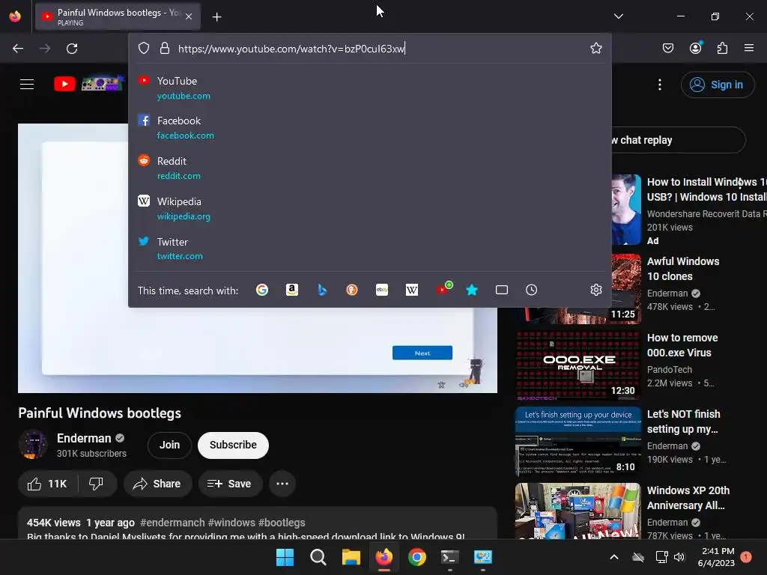Click the #windows hashtag
767x575 pixels.
coord(231,523)
